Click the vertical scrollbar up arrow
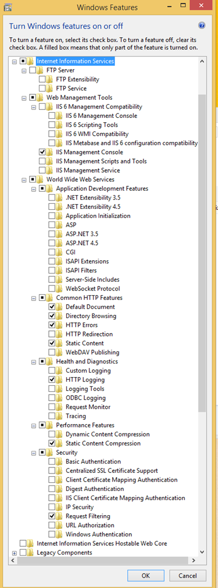 pyautogui.click(x=202, y=61)
